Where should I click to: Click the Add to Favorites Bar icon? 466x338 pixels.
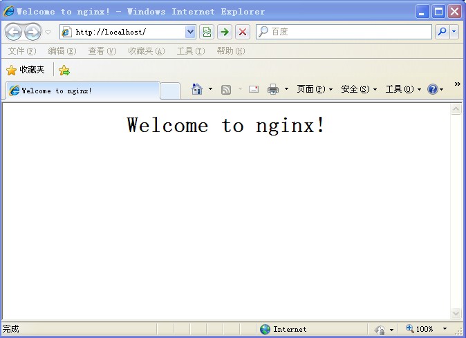click(64, 71)
